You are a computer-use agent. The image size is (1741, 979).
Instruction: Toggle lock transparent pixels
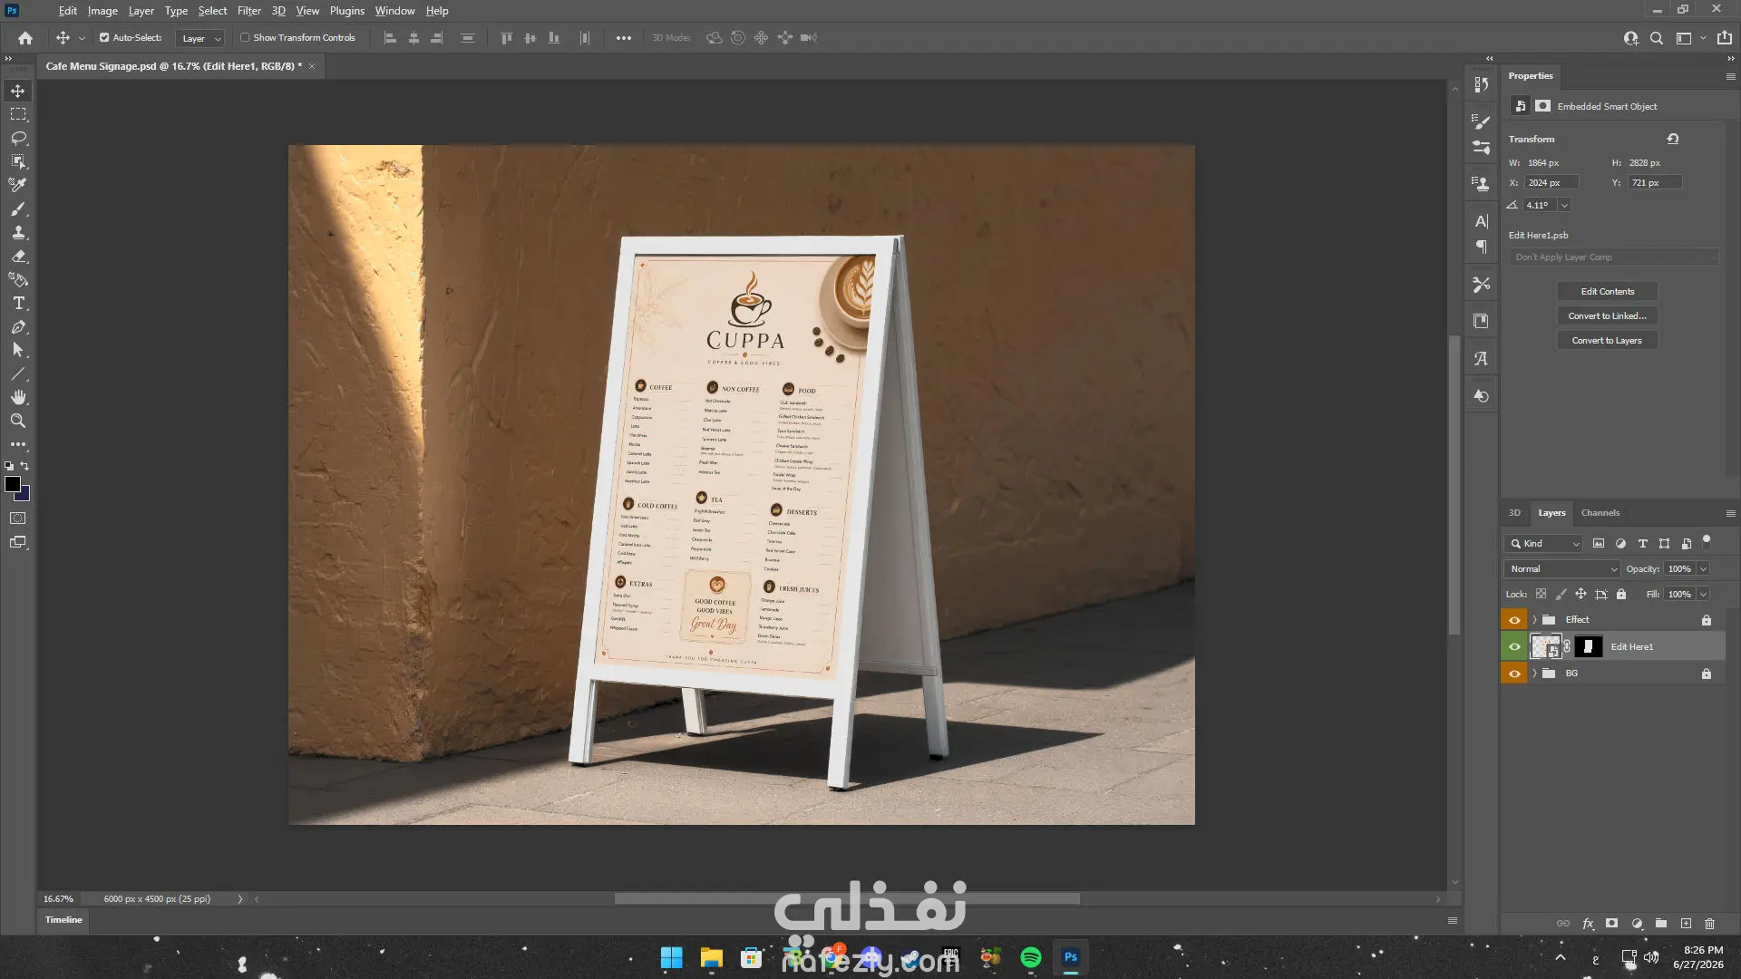tap(1541, 595)
